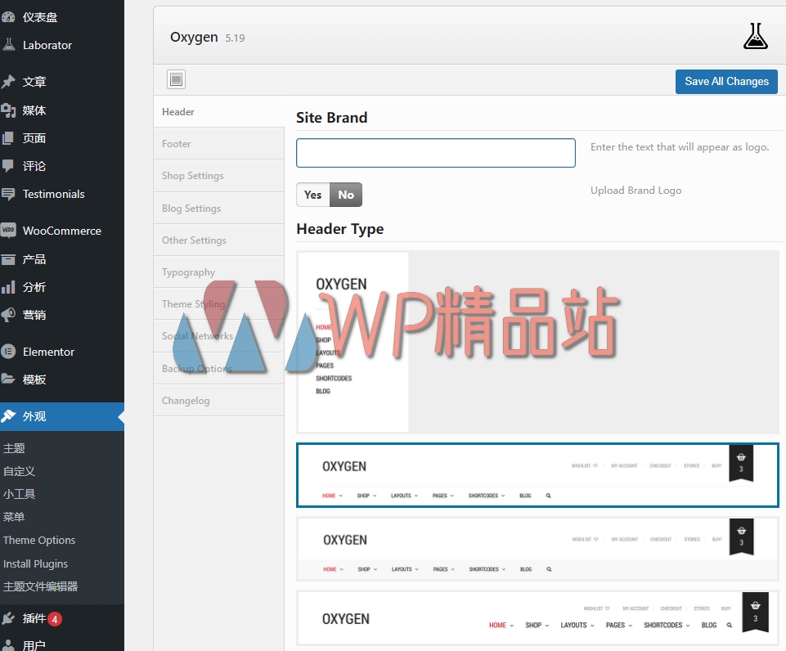The width and height of the screenshot is (786, 651).
Task: Click the expand all options icon
Action: 176,79
